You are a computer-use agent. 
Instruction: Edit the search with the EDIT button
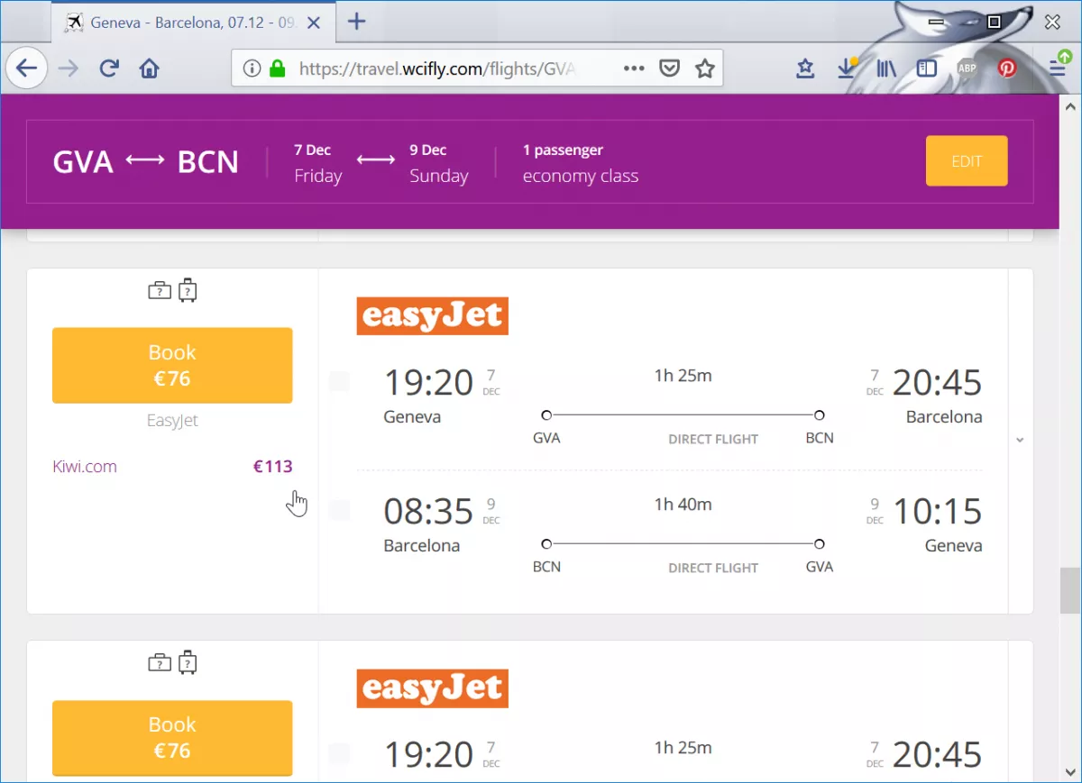(x=967, y=161)
